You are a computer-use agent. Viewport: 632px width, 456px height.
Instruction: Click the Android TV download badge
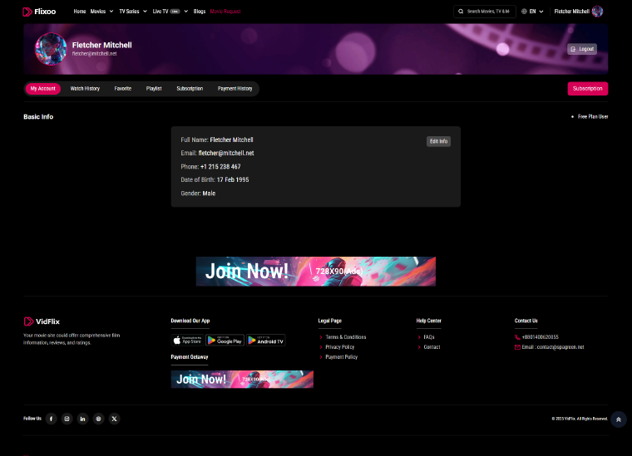(x=266, y=340)
